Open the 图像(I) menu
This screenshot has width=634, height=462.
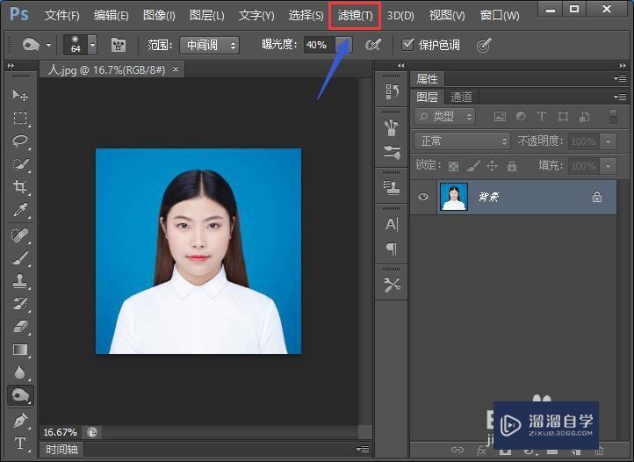(159, 16)
